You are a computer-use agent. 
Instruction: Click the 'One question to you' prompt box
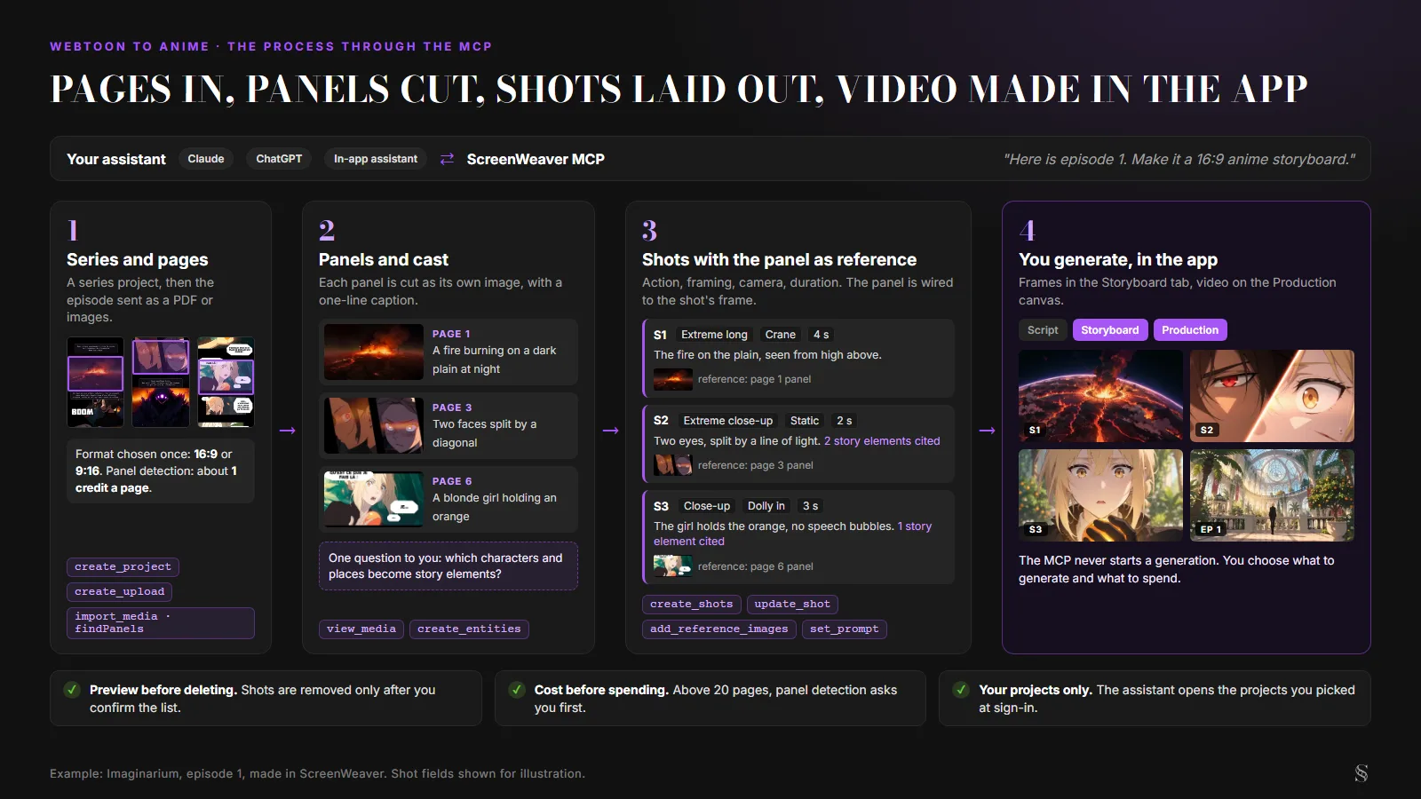pos(449,566)
